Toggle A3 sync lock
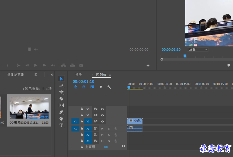Viewport: 233px width, 157px height. tap(96, 141)
